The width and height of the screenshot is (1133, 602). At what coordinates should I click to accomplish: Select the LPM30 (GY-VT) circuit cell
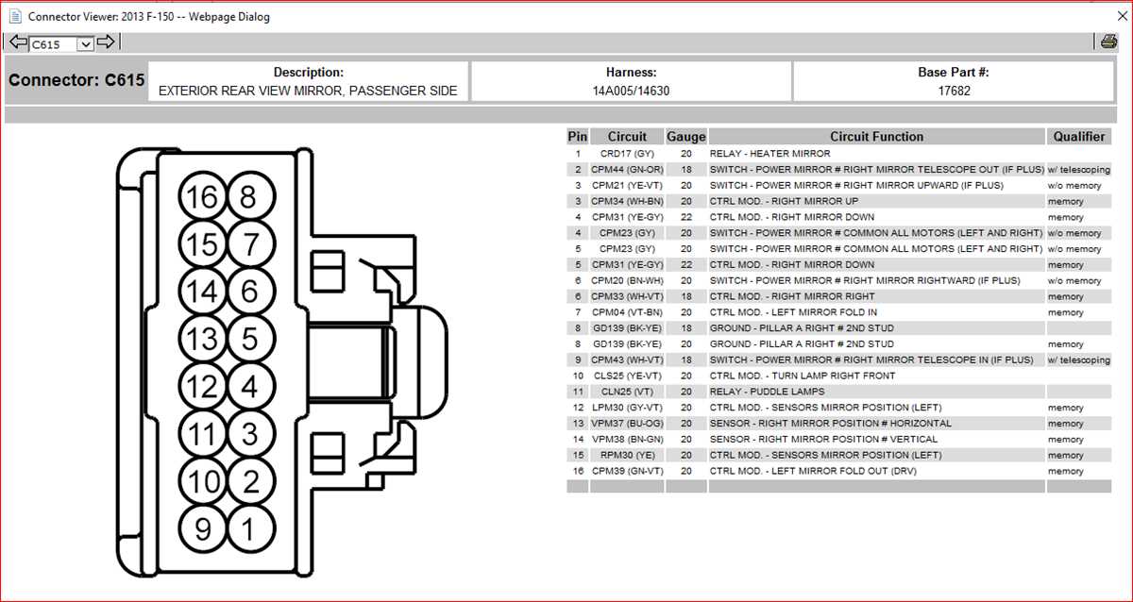[x=627, y=408]
